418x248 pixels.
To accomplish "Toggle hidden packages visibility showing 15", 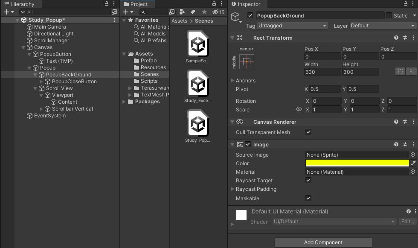I will 218,12.
